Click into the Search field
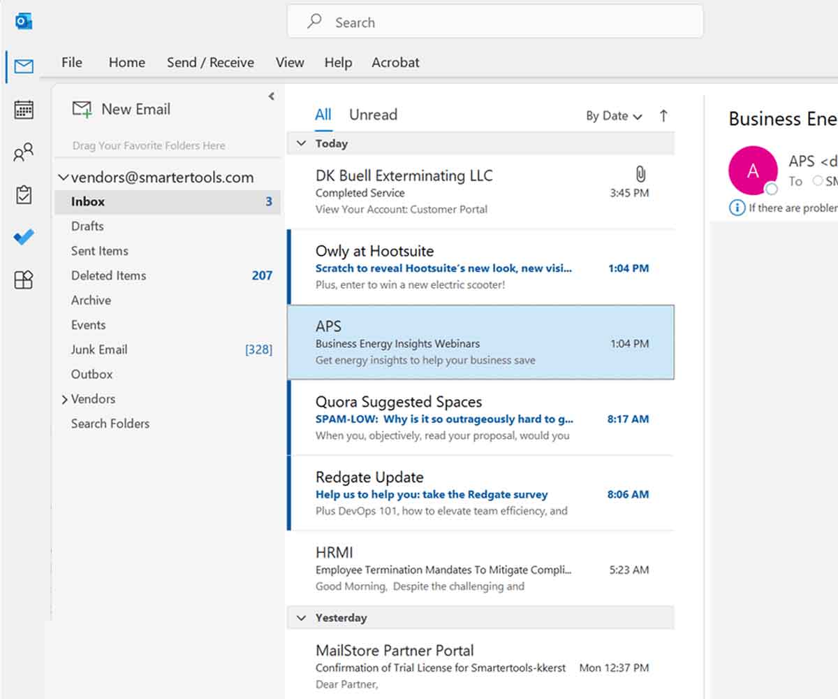This screenshot has height=699, width=838. tap(495, 22)
